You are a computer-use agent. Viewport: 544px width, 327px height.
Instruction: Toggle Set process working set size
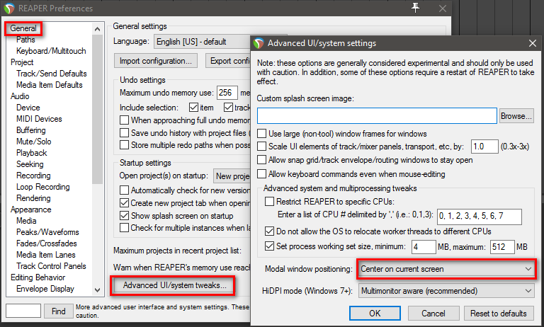pyautogui.click(x=270, y=246)
